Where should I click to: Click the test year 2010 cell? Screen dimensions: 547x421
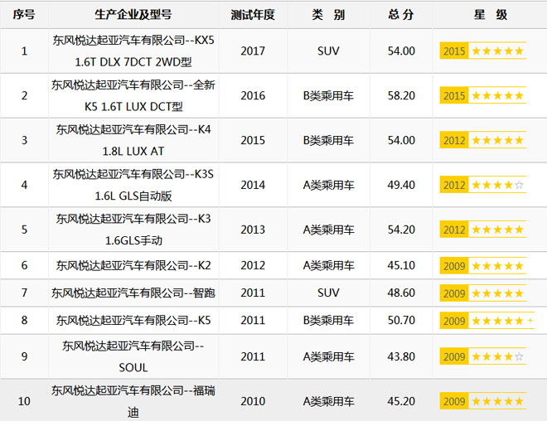pos(253,401)
